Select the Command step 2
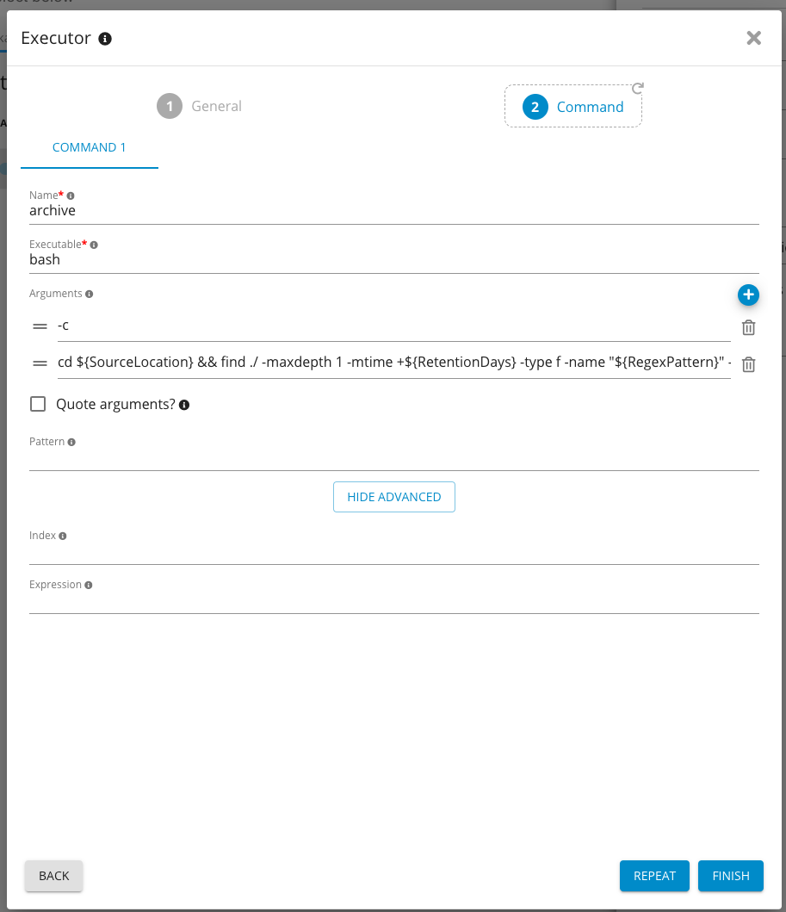This screenshot has width=786, height=912. [x=573, y=107]
